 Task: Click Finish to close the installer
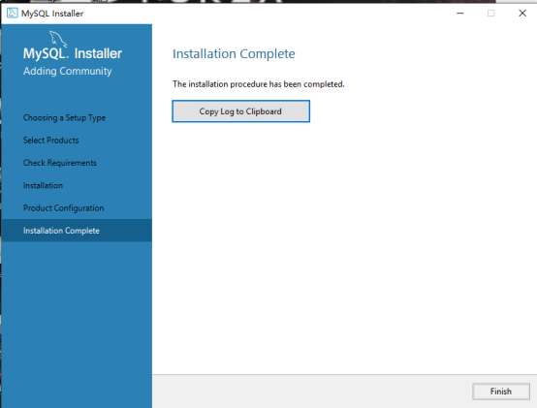click(x=501, y=392)
